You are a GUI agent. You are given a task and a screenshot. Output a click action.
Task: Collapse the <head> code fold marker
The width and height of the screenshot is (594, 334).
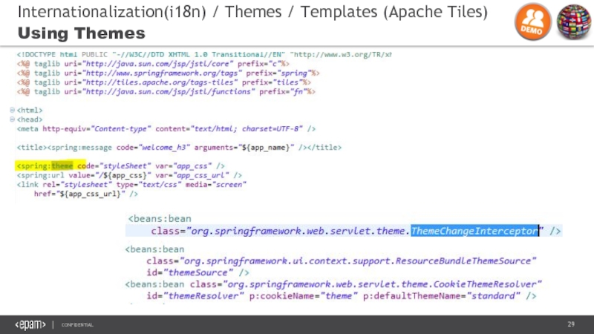(x=12, y=119)
